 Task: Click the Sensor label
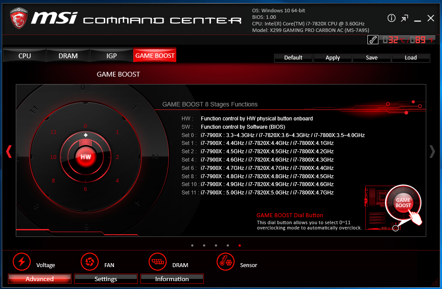click(249, 265)
